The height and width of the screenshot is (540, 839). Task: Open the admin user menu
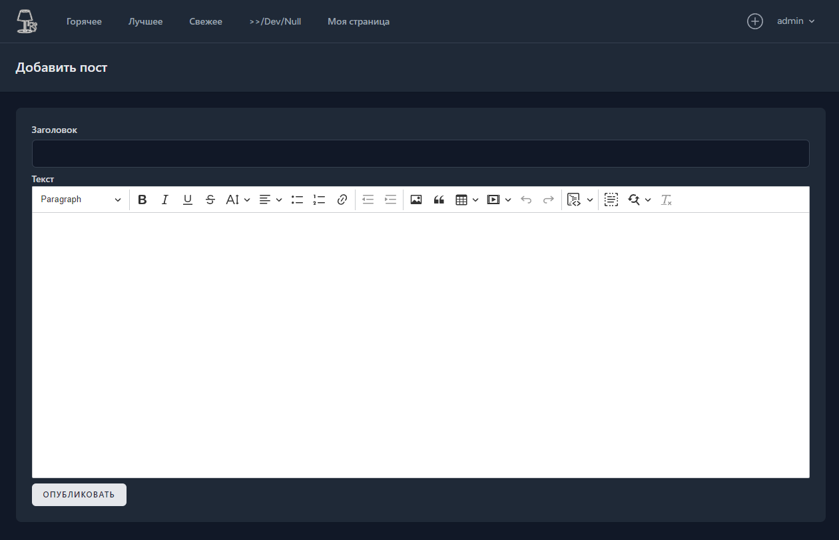click(796, 21)
